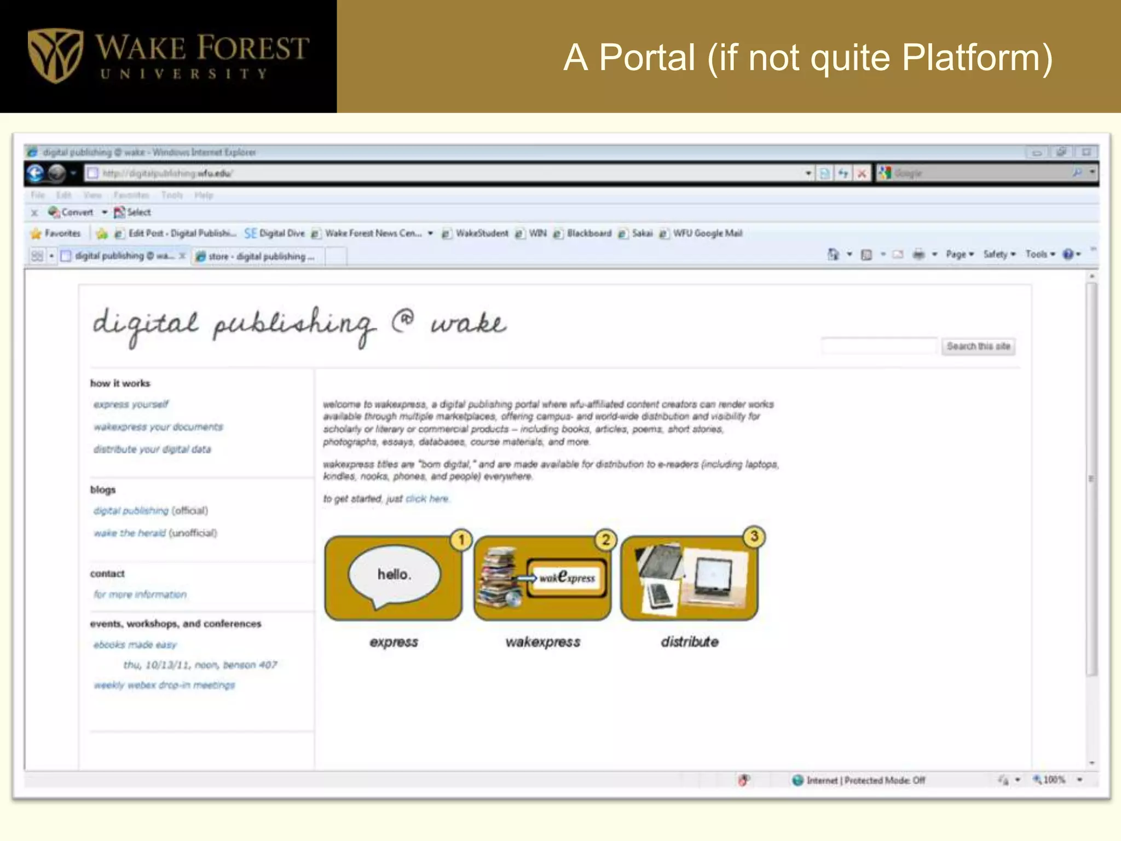1121x841 pixels.
Task: Click the distribute step 3 devices image
Action: point(690,578)
